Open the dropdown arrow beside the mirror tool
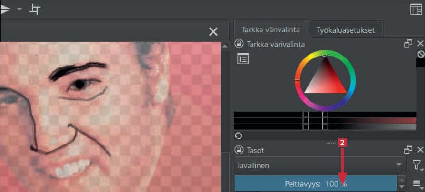 pyautogui.click(x=19, y=9)
